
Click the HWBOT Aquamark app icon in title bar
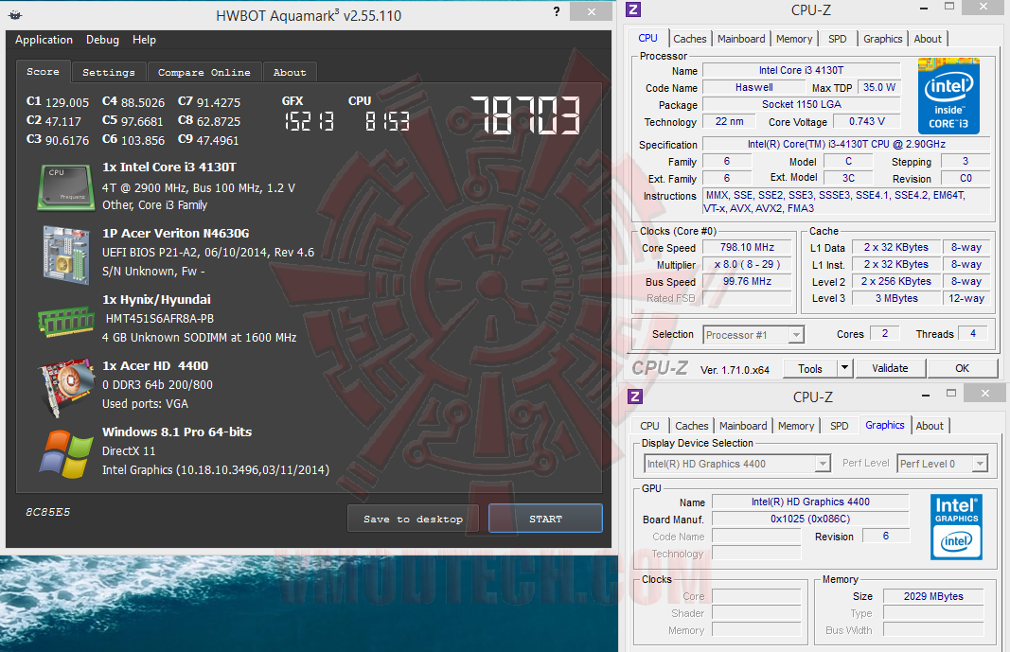(x=15, y=15)
